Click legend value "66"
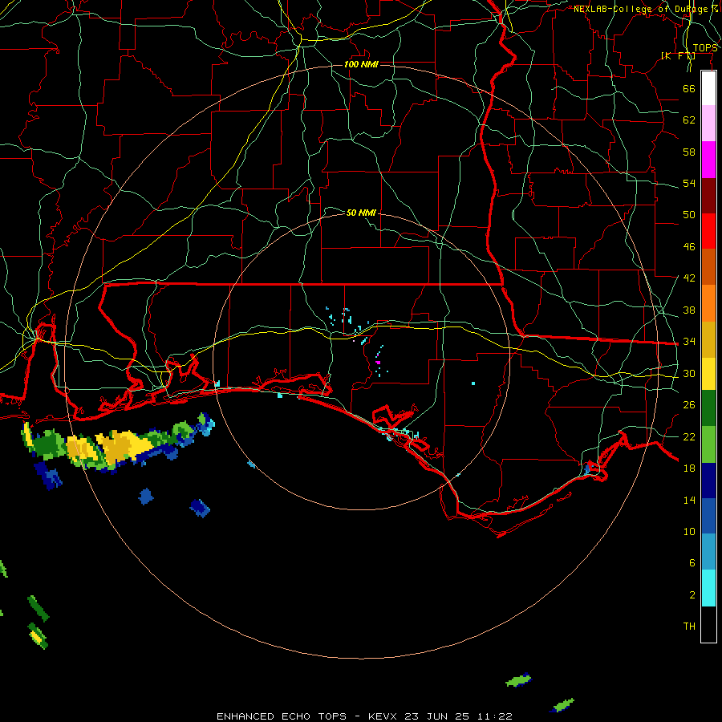 click(x=689, y=88)
